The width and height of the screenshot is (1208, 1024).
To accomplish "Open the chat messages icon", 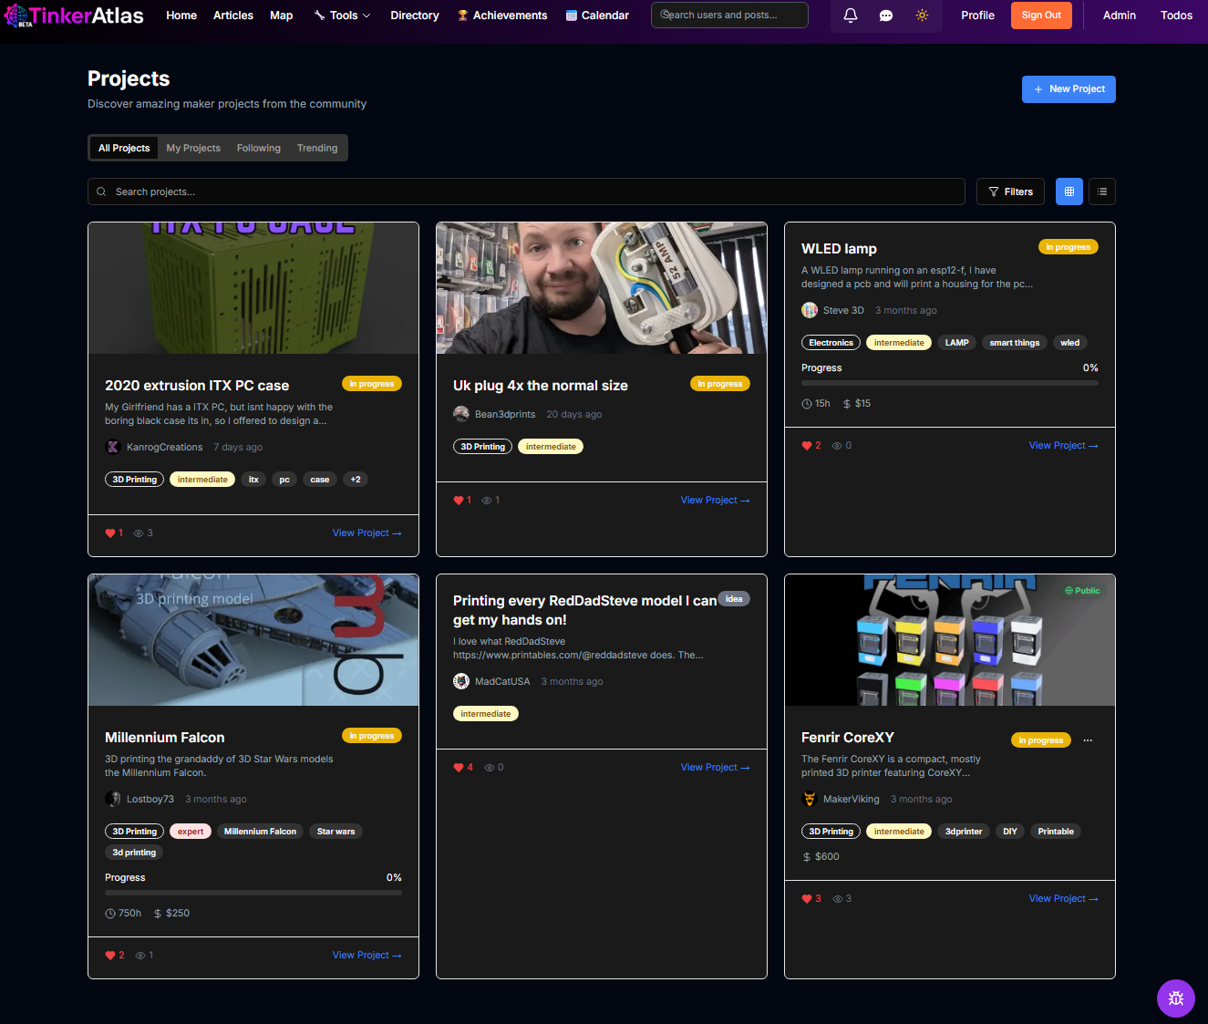I will click(x=886, y=15).
